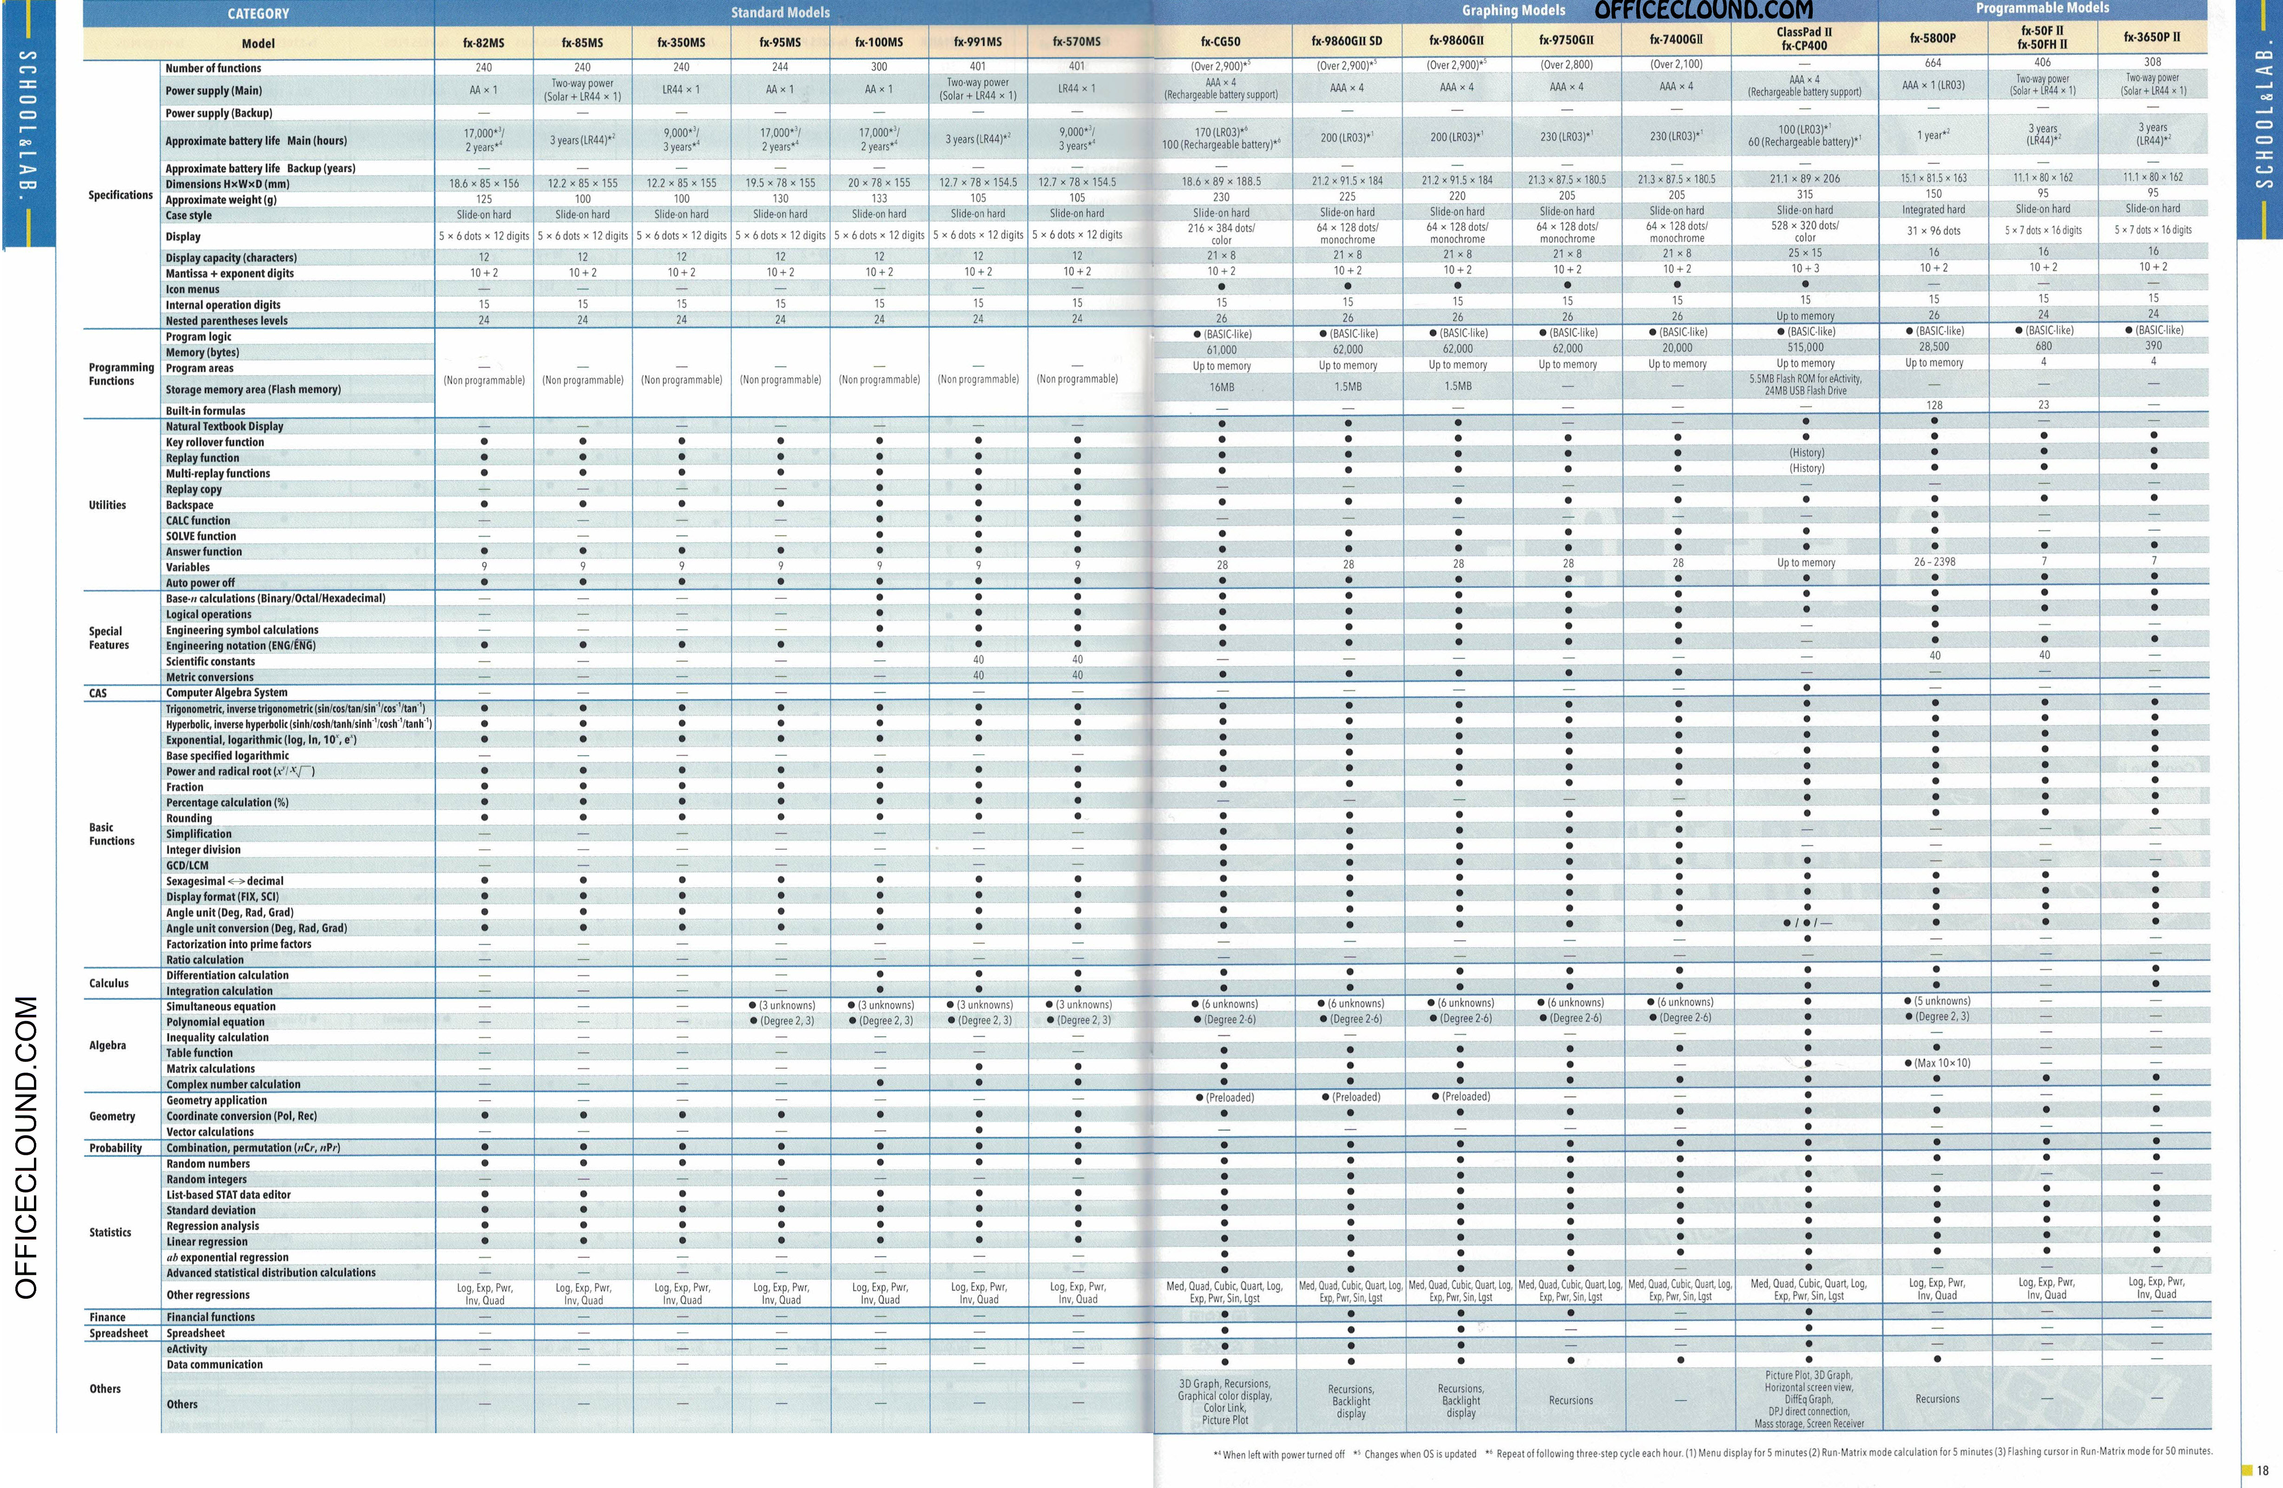The image size is (2283, 1488).
Task: Click the Data communication row label
Action: pyautogui.click(x=215, y=1365)
